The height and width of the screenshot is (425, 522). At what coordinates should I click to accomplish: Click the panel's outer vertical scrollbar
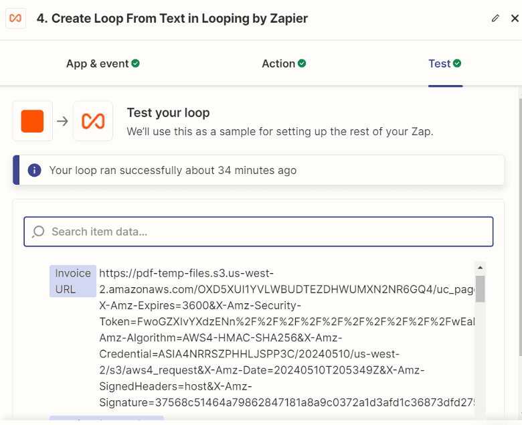point(521,226)
